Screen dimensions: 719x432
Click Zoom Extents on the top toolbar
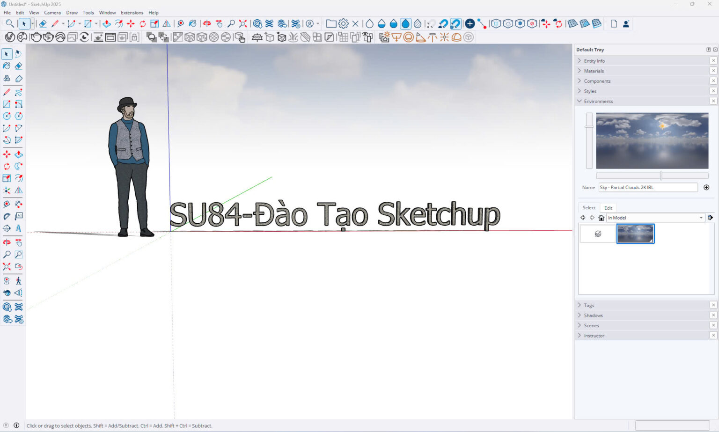(x=242, y=23)
